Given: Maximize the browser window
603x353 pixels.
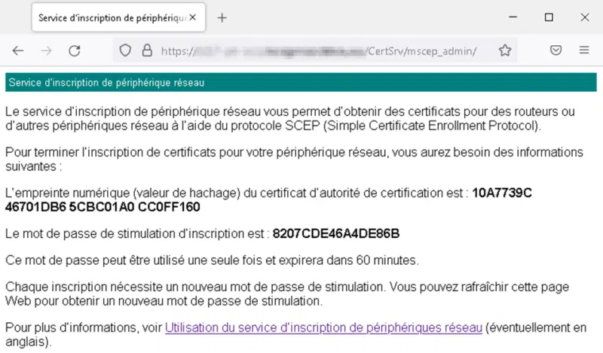Looking at the screenshot, I should [x=549, y=17].
